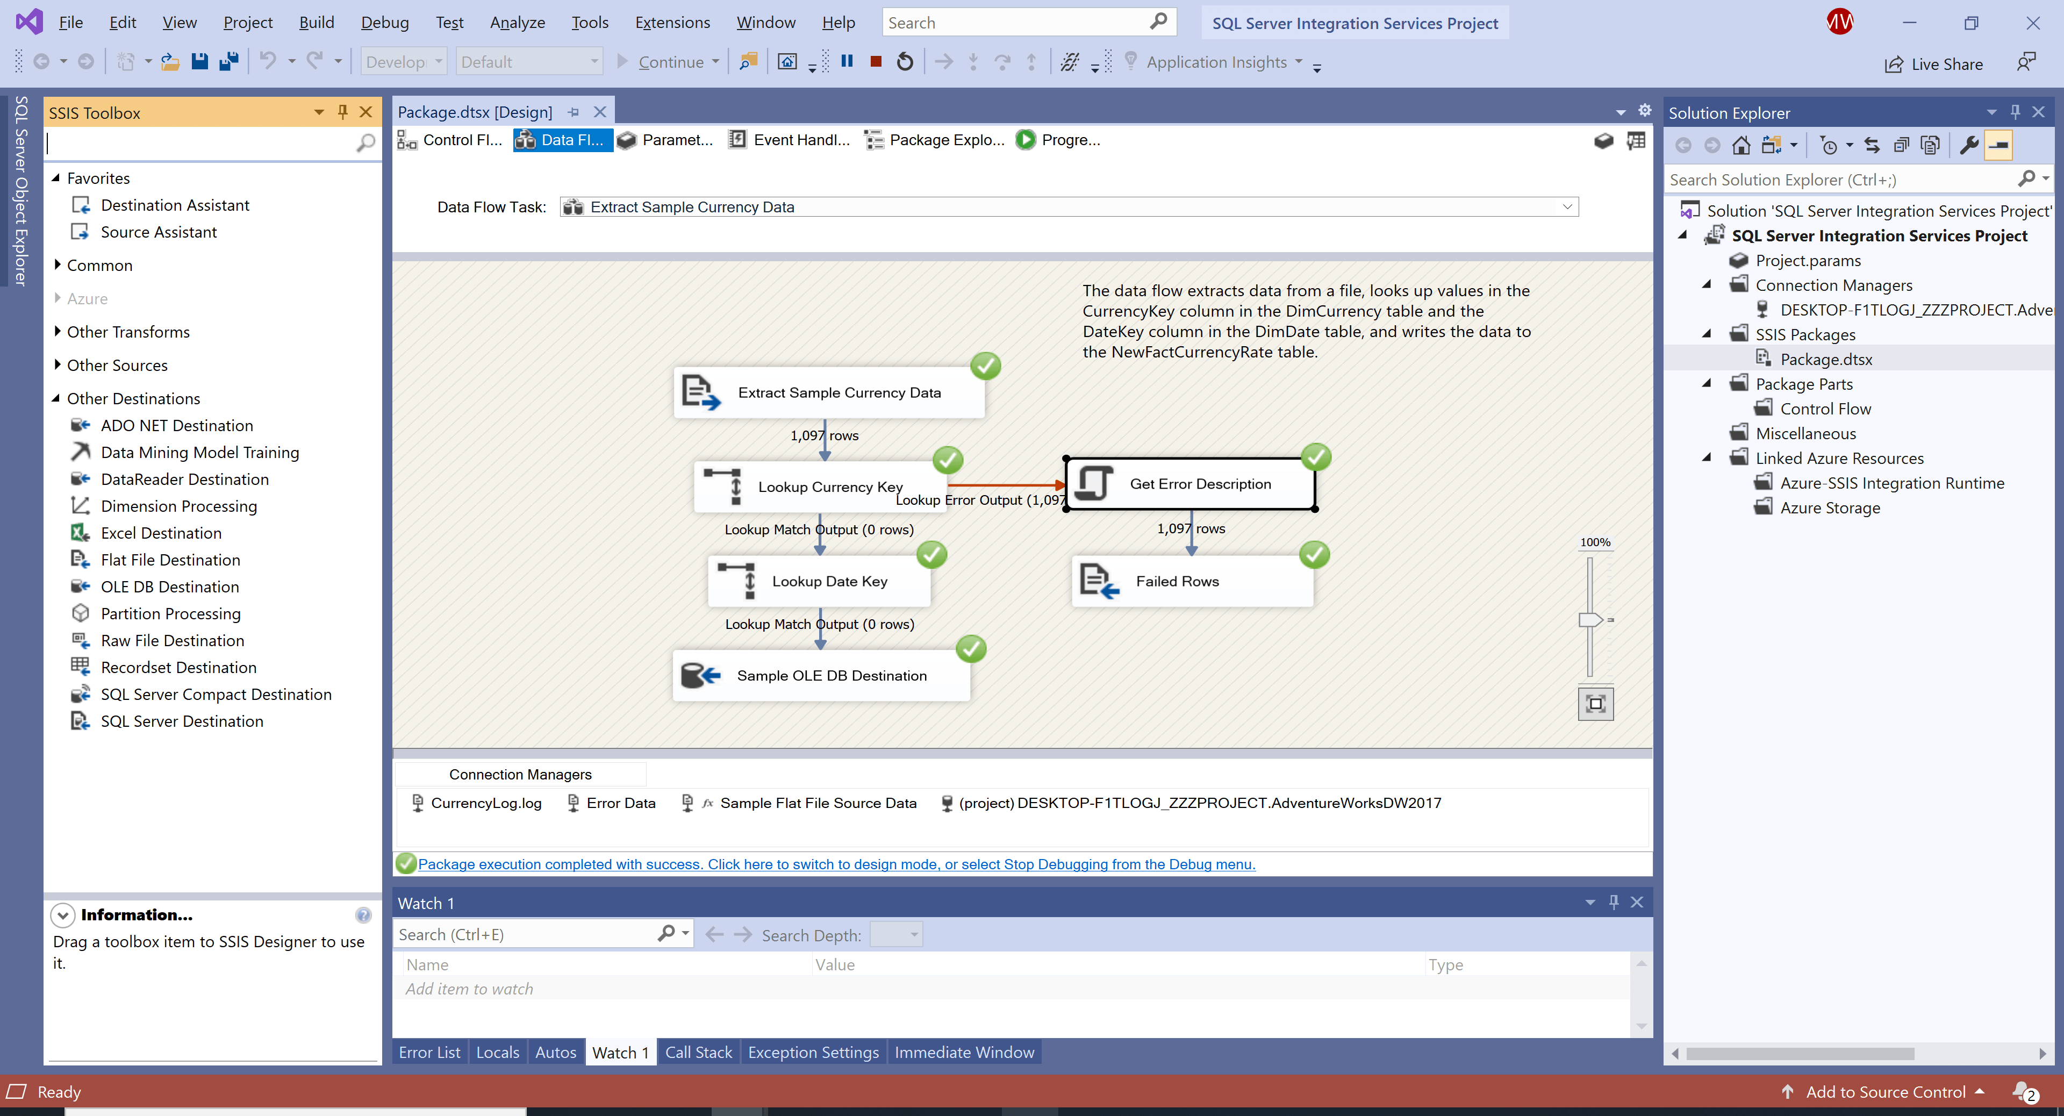Restart the package execution

coord(905,61)
